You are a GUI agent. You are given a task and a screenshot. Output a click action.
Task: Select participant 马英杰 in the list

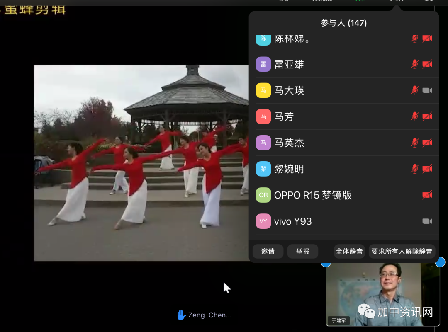[289, 143]
